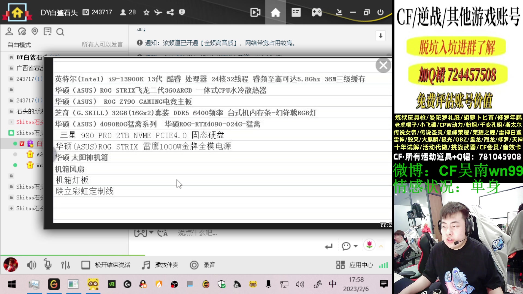The height and width of the screenshot is (294, 523).
Task: Open the channel notes list icon
Action: (x=47, y=32)
